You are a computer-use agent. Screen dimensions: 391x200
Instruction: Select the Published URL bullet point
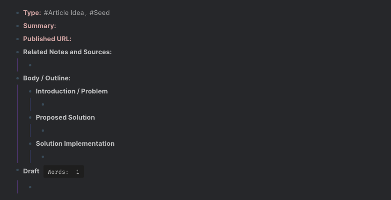click(18, 39)
